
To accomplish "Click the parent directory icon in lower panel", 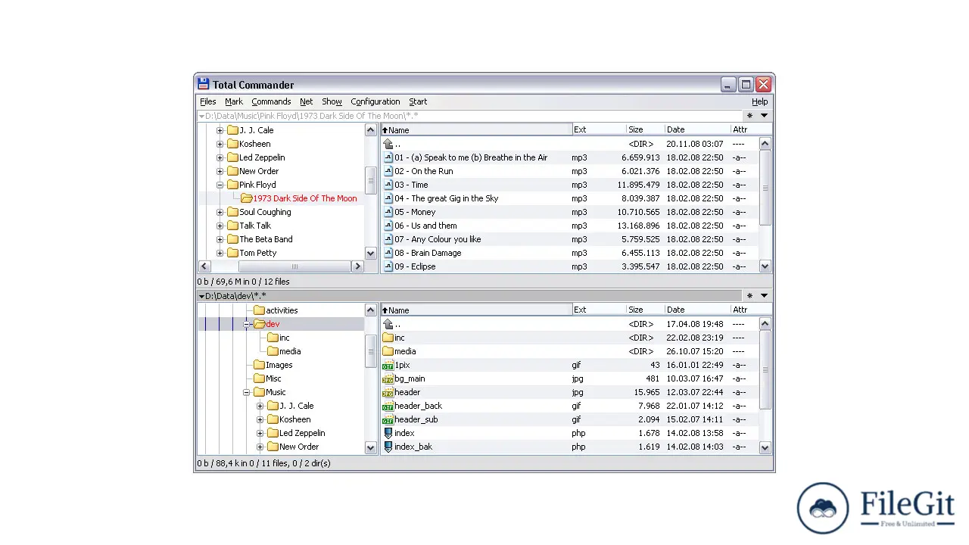I will (388, 324).
